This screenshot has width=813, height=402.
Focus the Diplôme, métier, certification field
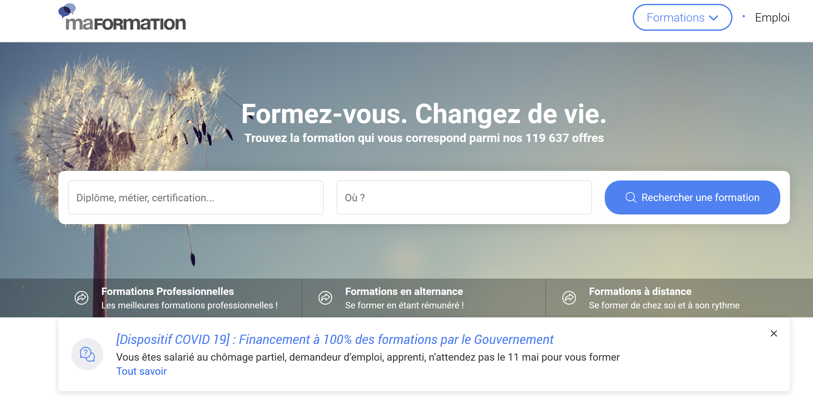[x=196, y=197]
